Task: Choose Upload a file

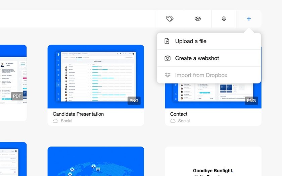Action: [209, 41]
